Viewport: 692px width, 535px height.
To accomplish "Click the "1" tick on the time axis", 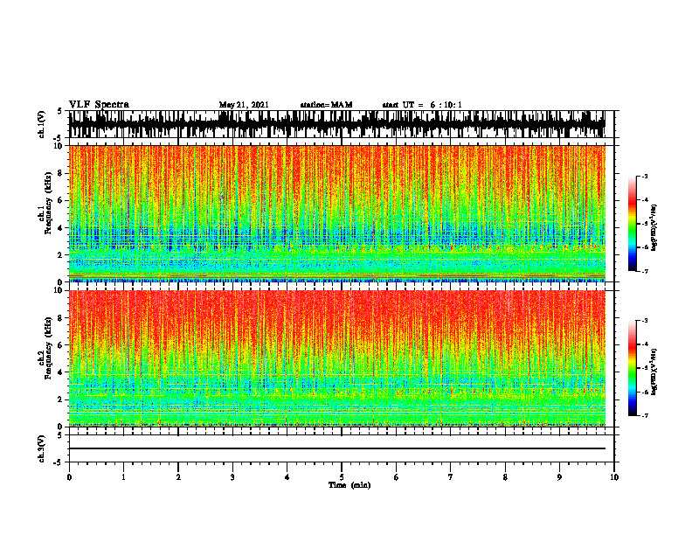I will [123, 477].
